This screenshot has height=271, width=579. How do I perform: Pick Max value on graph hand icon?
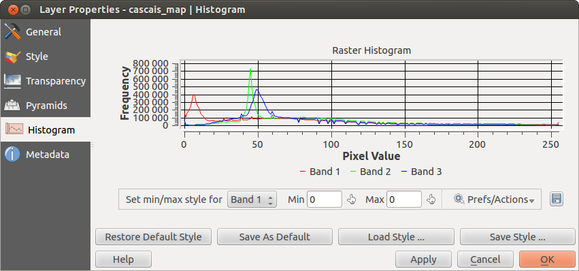tap(431, 200)
